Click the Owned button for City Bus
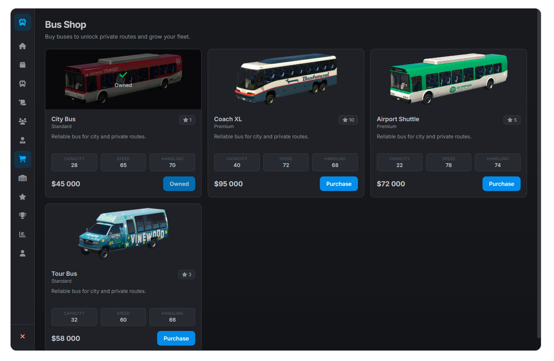Image resolution: width=554 pixels, height=361 pixels. (179, 184)
